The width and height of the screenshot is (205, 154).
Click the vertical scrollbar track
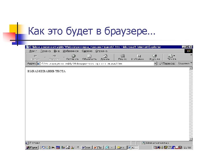click(191, 104)
